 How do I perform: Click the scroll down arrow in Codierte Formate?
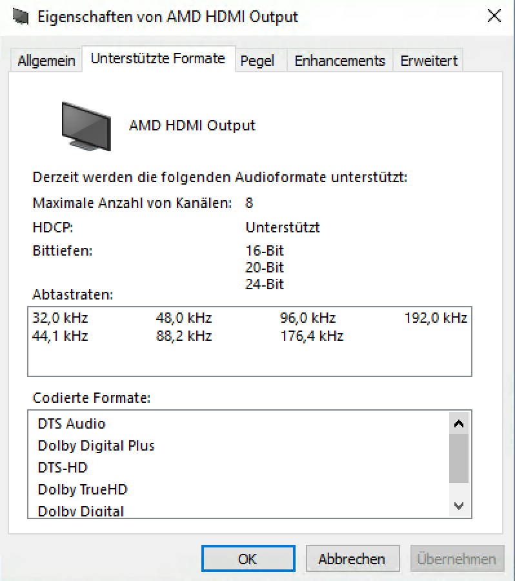click(x=459, y=505)
